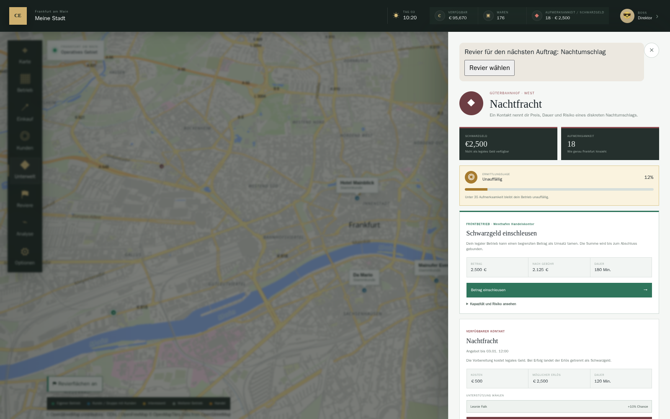Open the Kunden sidebar item
Image resolution: width=670 pixels, height=419 pixels.
pos(25,142)
